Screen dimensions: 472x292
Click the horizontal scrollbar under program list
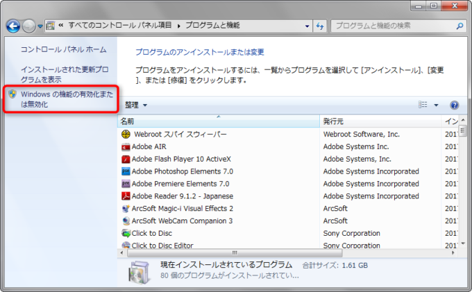point(278,252)
